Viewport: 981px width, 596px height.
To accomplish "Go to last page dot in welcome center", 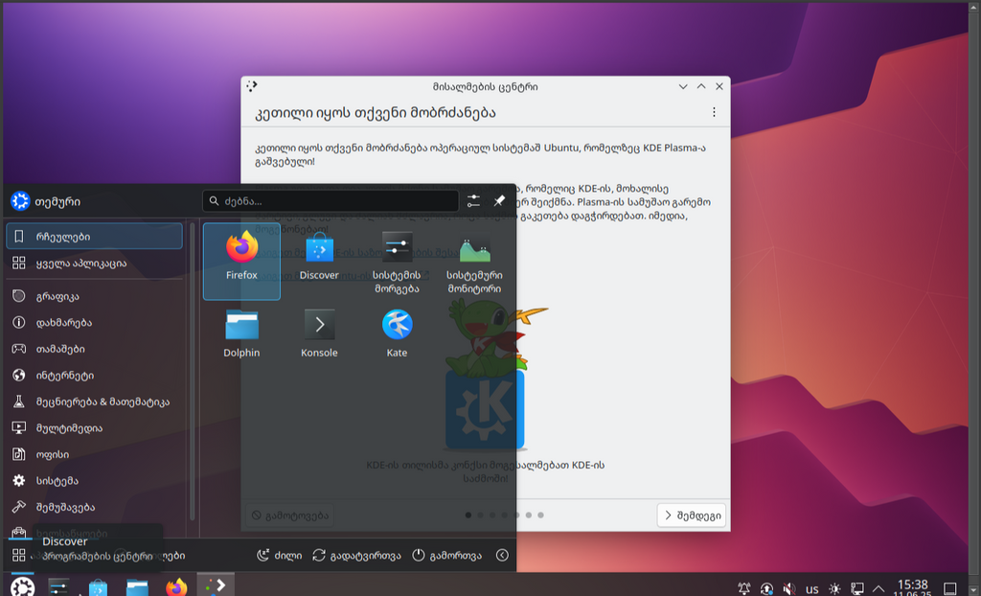I will point(540,516).
